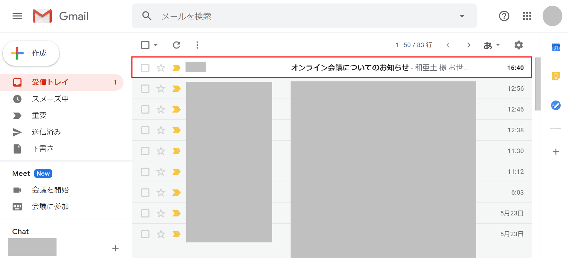Screen dimensions: 568x258
Task: Select checkbox of 11:12 email
Action: click(145, 172)
